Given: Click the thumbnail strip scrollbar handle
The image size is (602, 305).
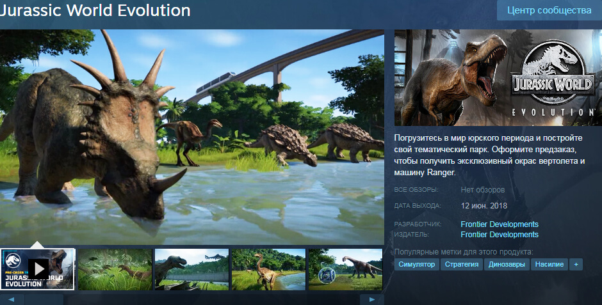Looking at the screenshot, I should coord(44,300).
